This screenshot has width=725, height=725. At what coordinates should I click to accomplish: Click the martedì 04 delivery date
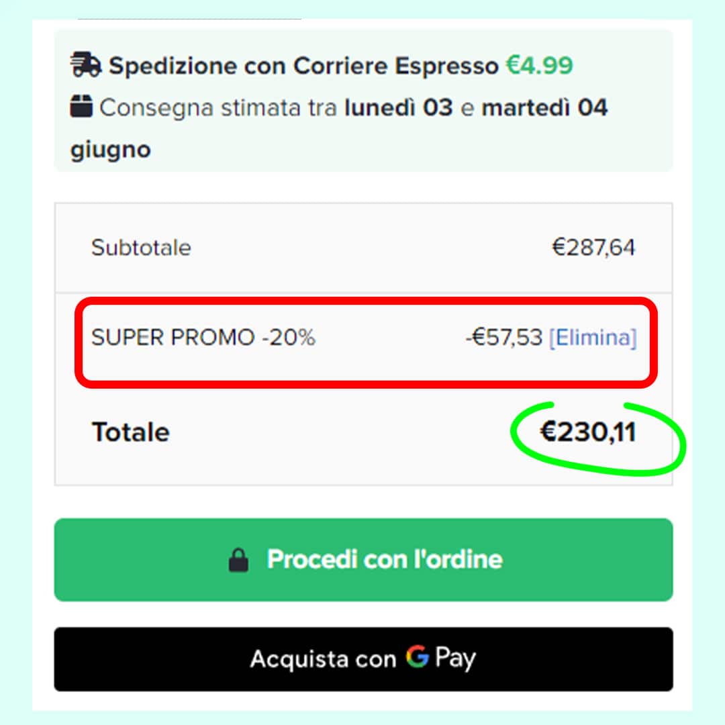point(544,107)
